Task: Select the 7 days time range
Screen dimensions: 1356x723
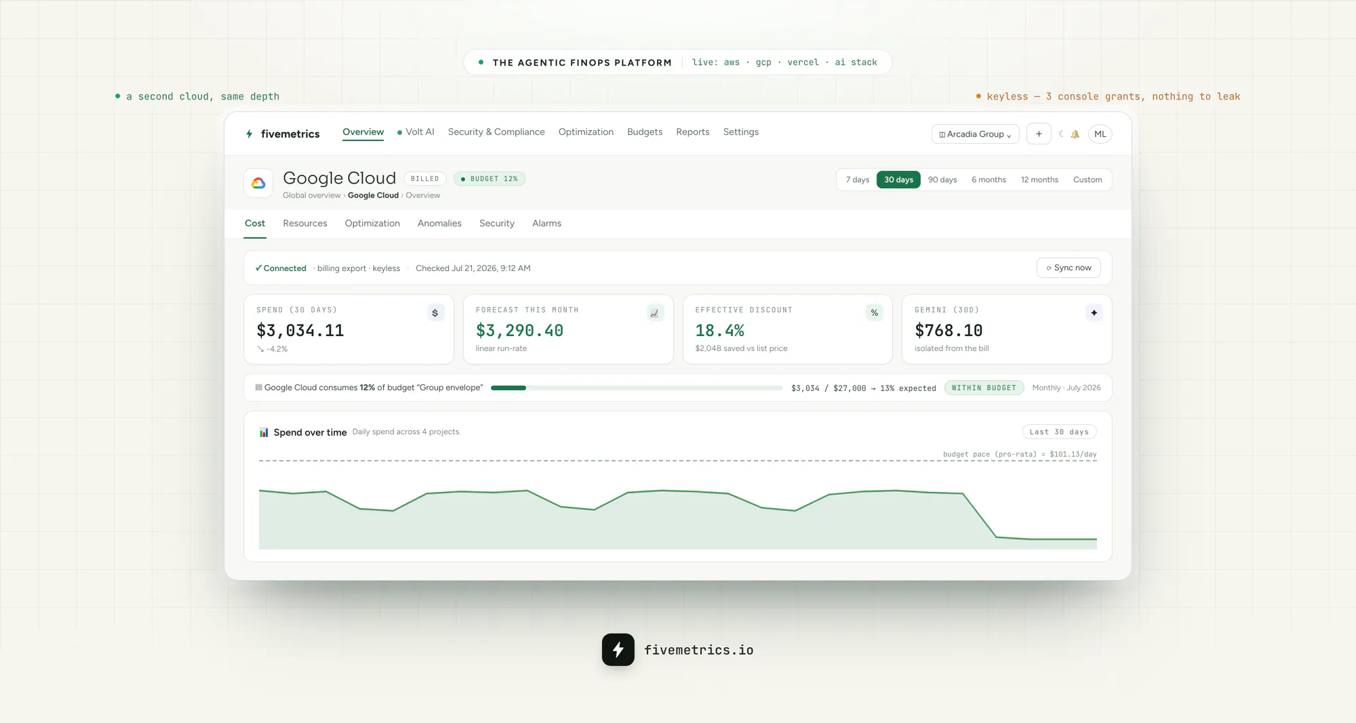Action: (858, 180)
